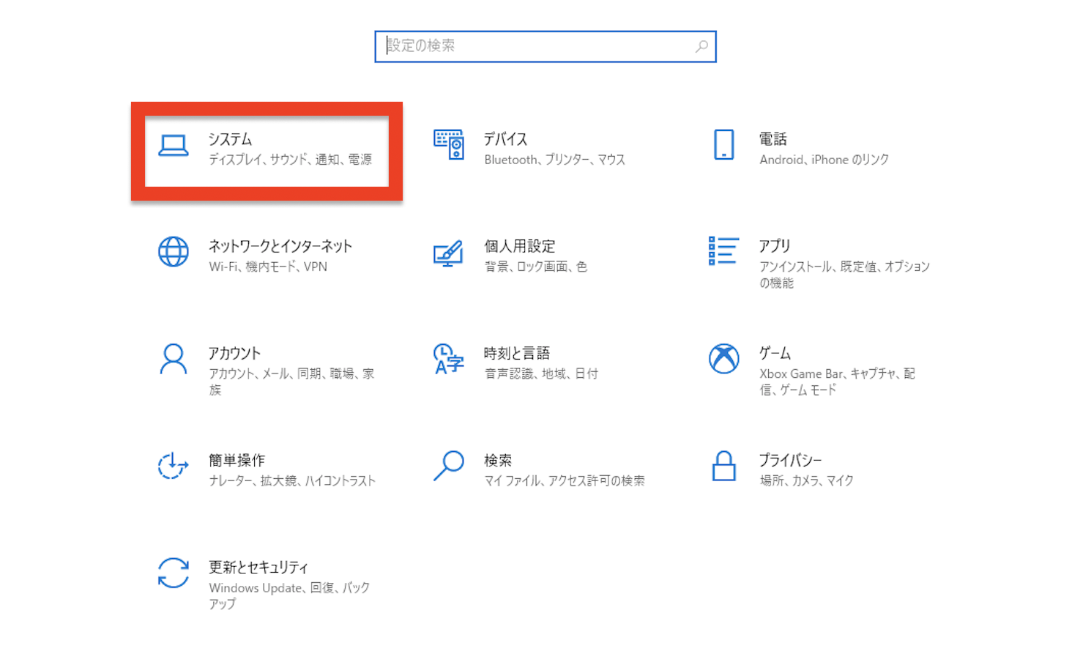1091x662 pixels.
Task: Click the list icon for アプリ
Action: [x=723, y=251]
